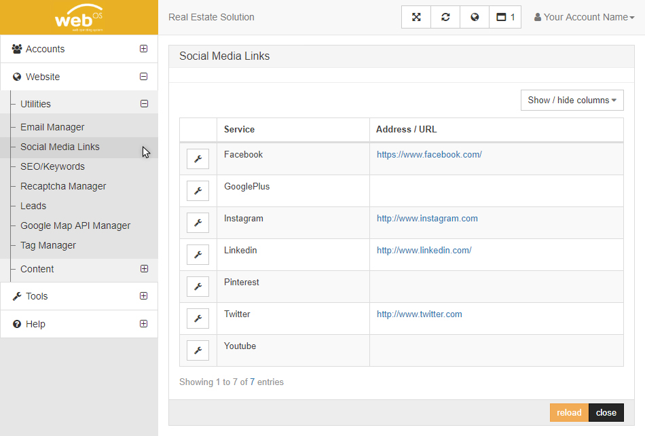Click the Content submenu label
The image size is (645, 436).
[37, 269]
